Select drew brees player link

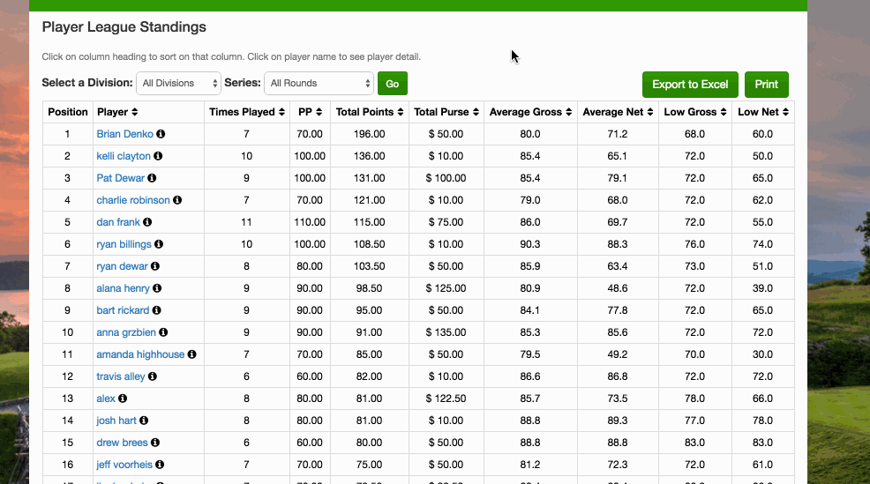122,443
